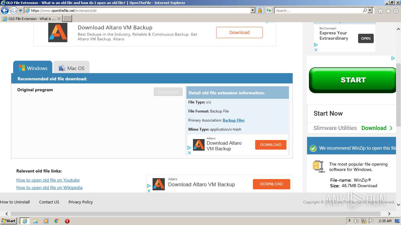Screen dimensions: 401x225
Task: Click the Altaro logo in info panel ad
Action: pos(199,145)
